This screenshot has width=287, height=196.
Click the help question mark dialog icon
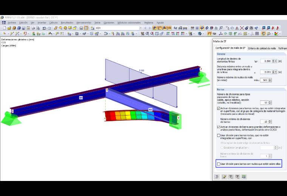[x=217, y=177]
